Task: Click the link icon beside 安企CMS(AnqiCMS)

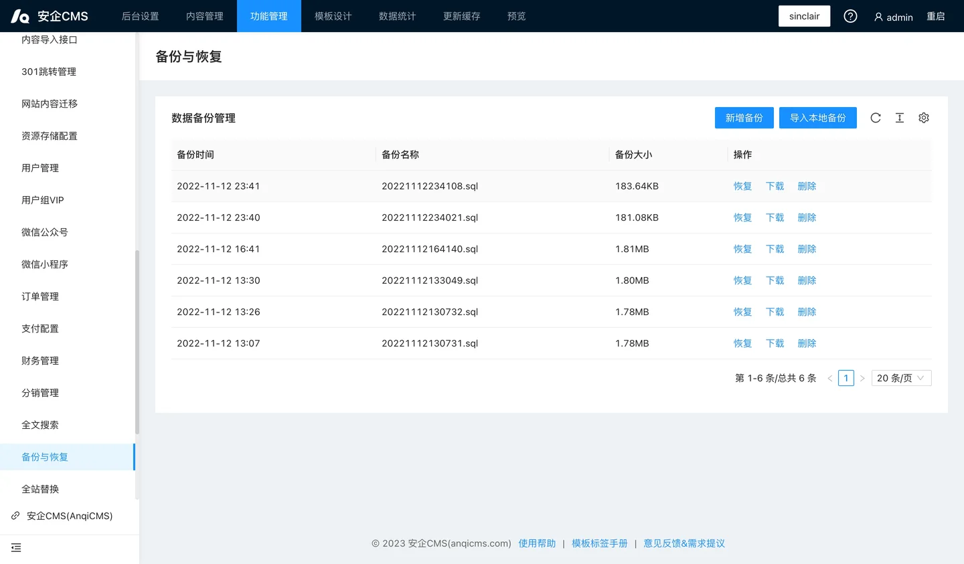Action: coord(15,516)
